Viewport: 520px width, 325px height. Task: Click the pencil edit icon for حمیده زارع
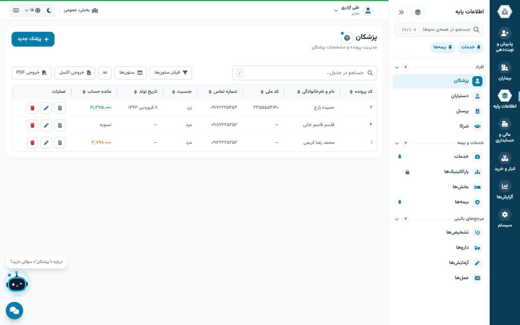(x=46, y=107)
